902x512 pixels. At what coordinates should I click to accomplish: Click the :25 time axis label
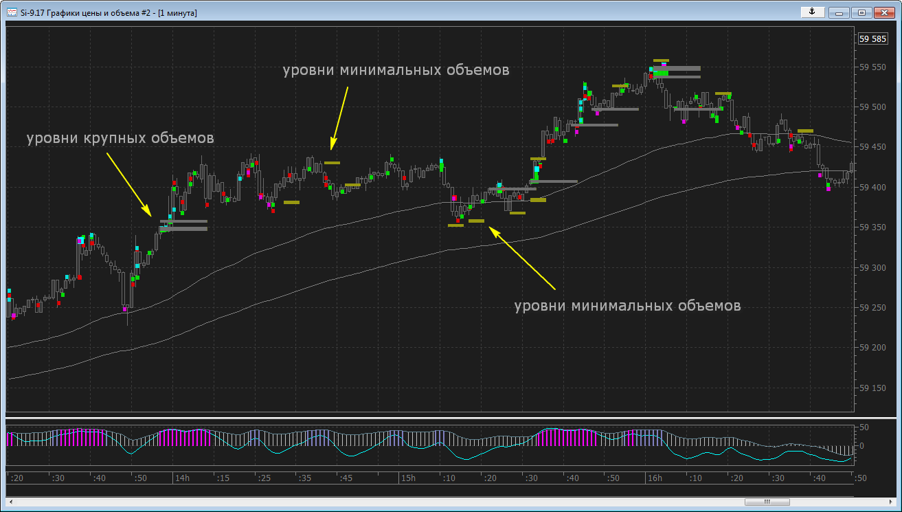264,478
